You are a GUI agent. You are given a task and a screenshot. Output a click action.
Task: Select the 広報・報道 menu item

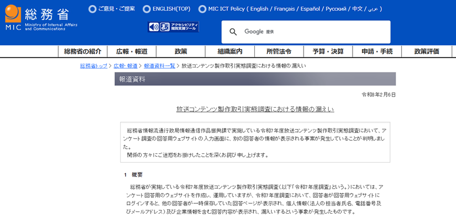tap(132, 51)
